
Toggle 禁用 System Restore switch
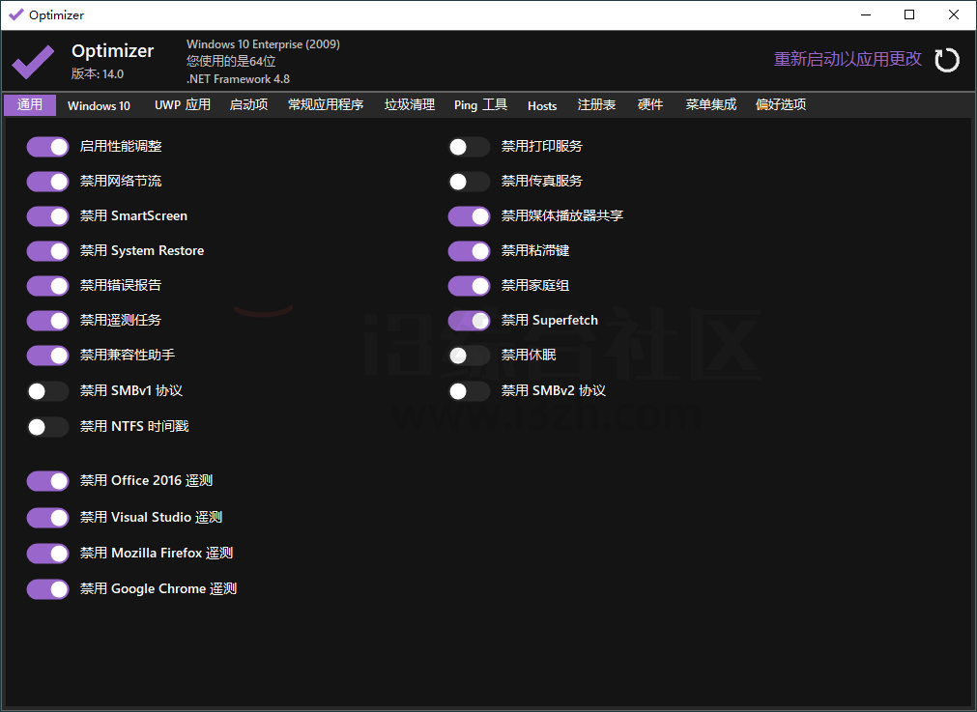click(x=48, y=251)
